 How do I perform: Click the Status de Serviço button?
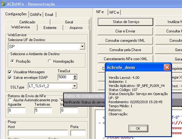coord(125,22)
